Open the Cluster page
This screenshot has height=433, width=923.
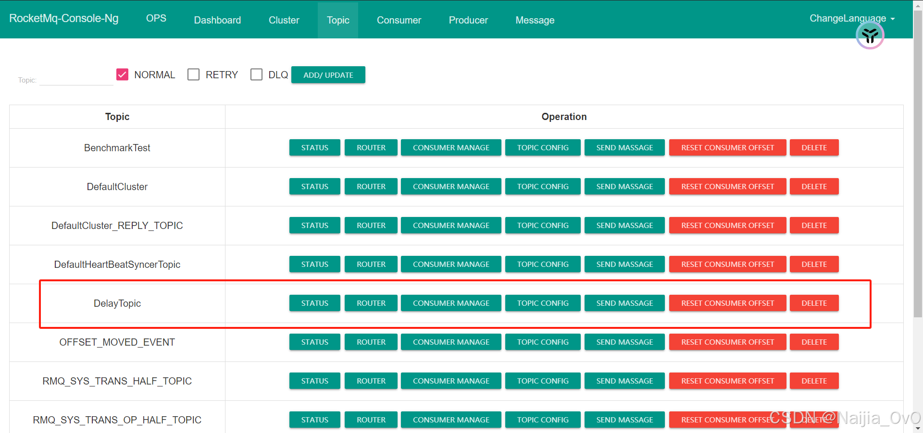284,20
